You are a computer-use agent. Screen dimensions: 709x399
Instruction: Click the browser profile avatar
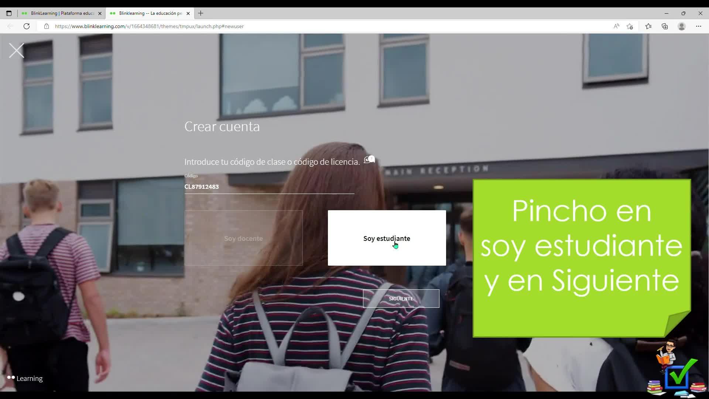point(682,26)
